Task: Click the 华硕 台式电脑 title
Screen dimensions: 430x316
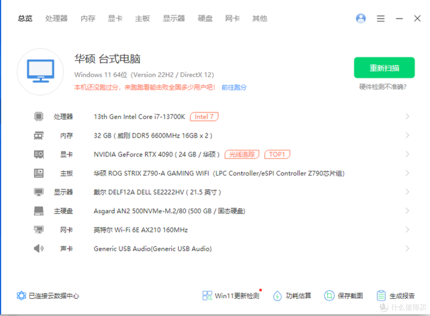Action: 107,59
